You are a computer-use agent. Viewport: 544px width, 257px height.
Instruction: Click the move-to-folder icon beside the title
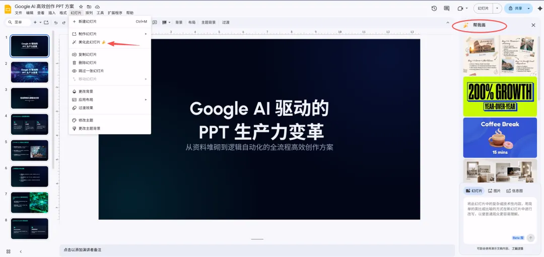[89, 7]
